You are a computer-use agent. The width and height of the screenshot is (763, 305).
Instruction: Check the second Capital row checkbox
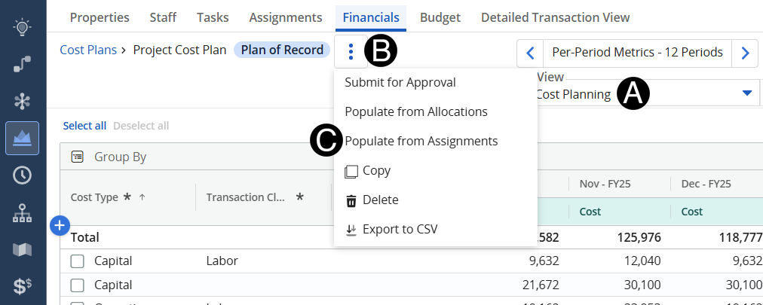tap(77, 285)
